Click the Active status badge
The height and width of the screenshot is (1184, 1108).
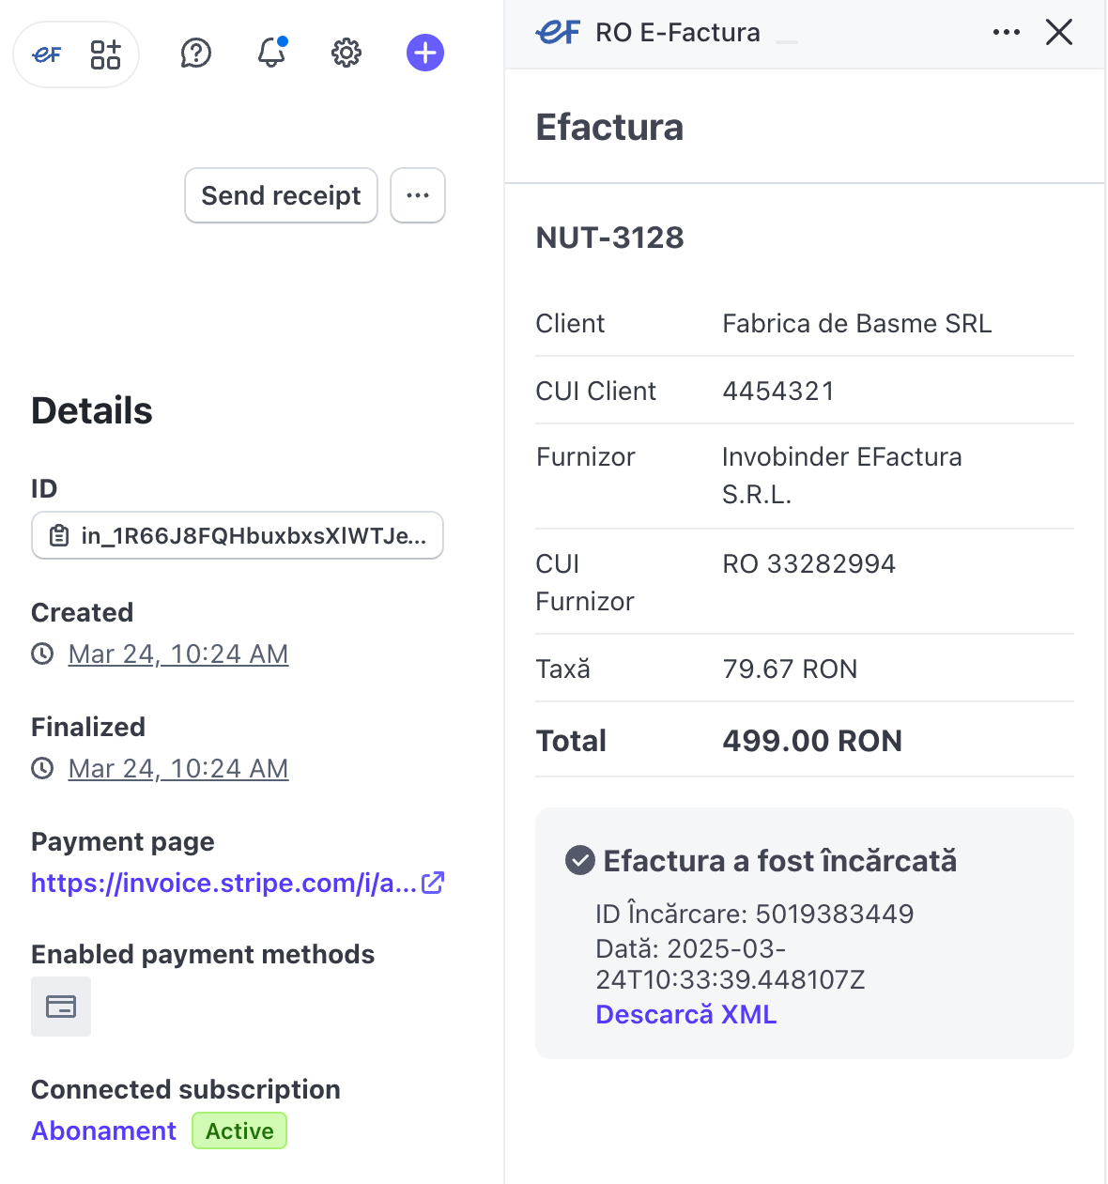[239, 1130]
